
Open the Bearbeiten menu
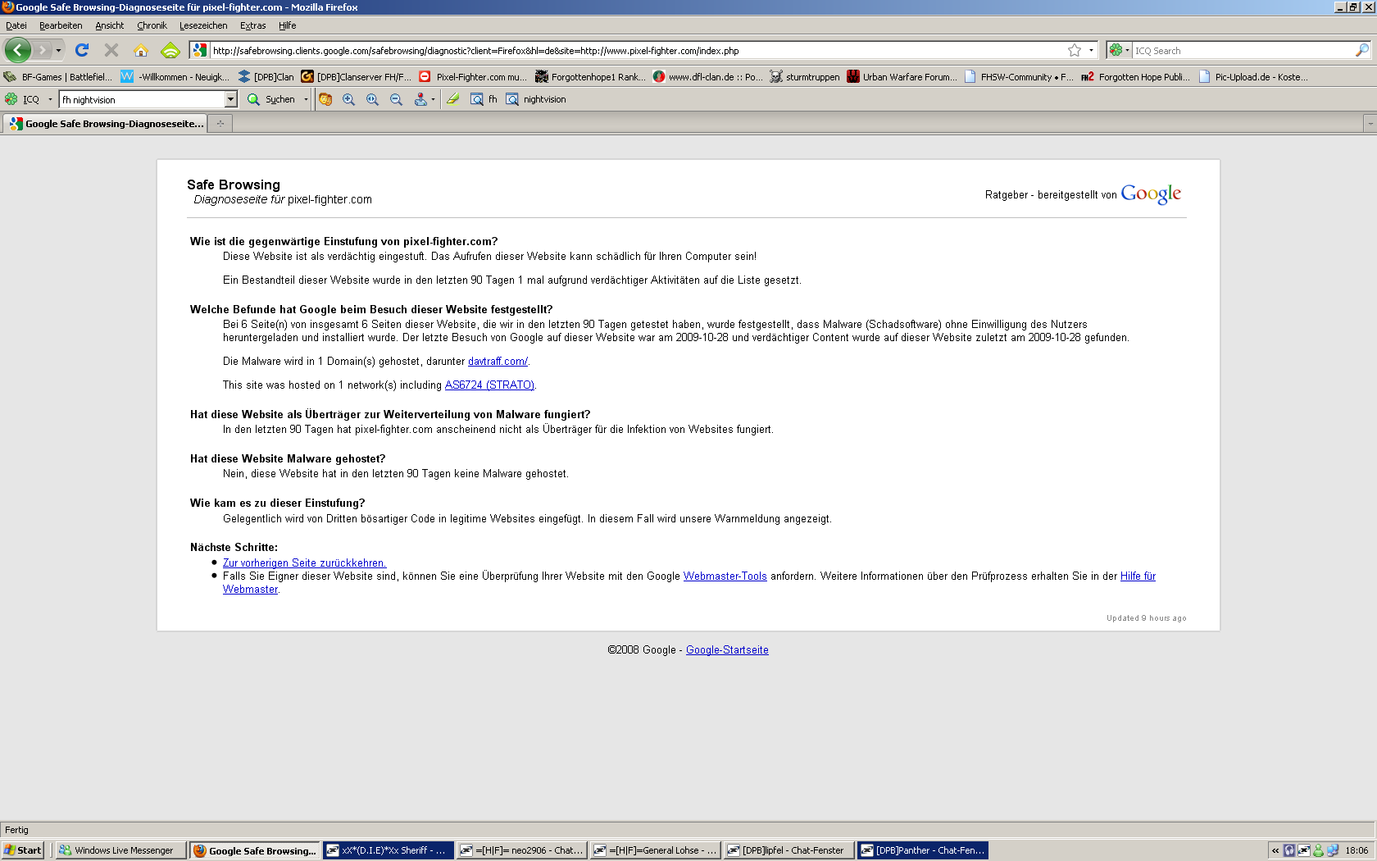[x=61, y=25]
